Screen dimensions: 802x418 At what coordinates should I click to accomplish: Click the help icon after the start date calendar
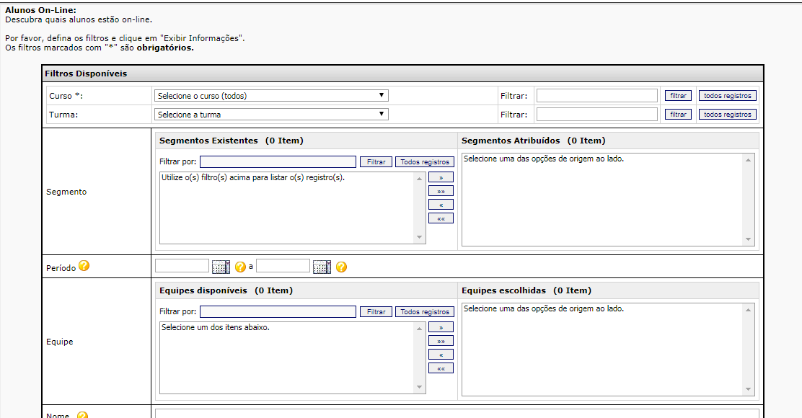tap(240, 267)
